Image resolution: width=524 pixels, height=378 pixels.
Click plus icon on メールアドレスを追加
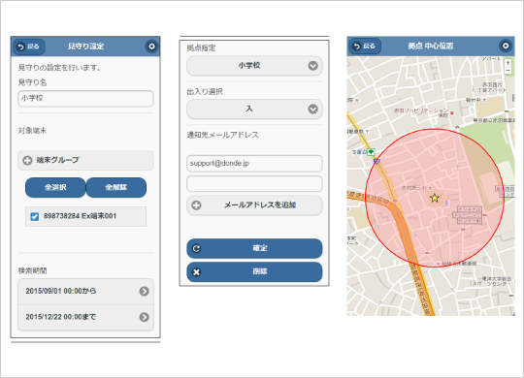tap(196, 205)
